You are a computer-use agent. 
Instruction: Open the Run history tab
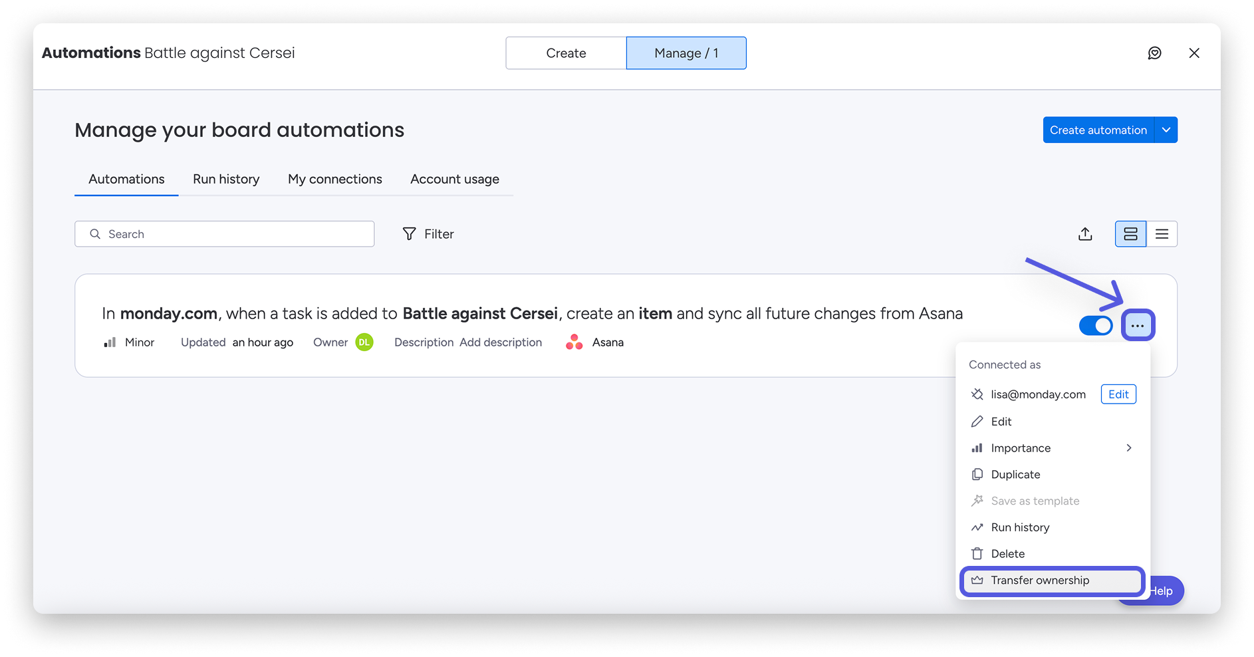tap(226, 179)
